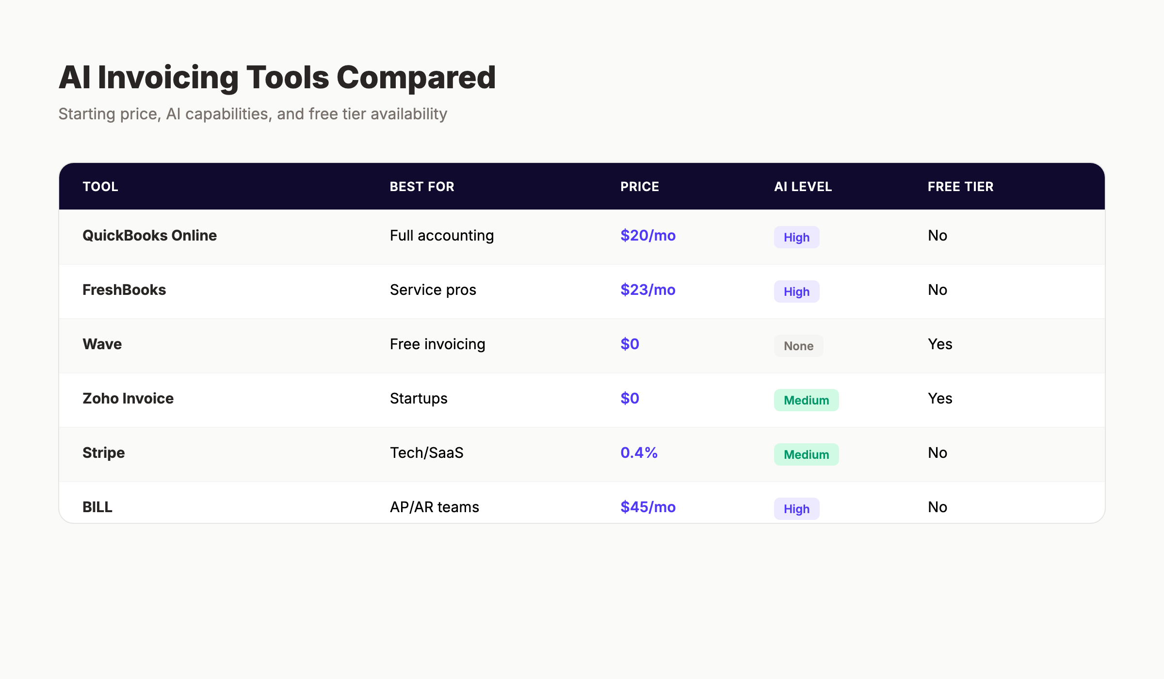Select the FreshBooks tool name
Image resolution: width=1164 pixels, height=679 pixels.
[x=124, y=290]
